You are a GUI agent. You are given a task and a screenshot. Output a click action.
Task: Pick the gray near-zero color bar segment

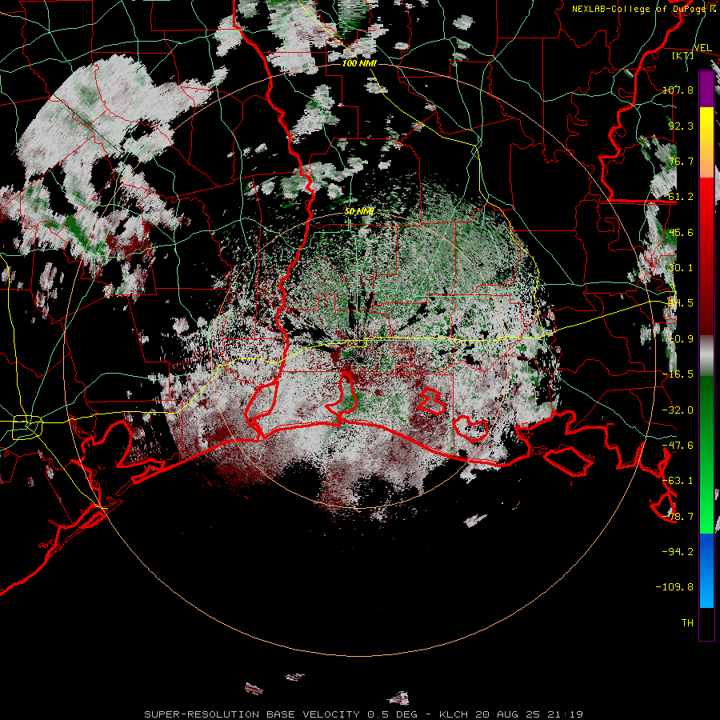[x=706, y=356]
